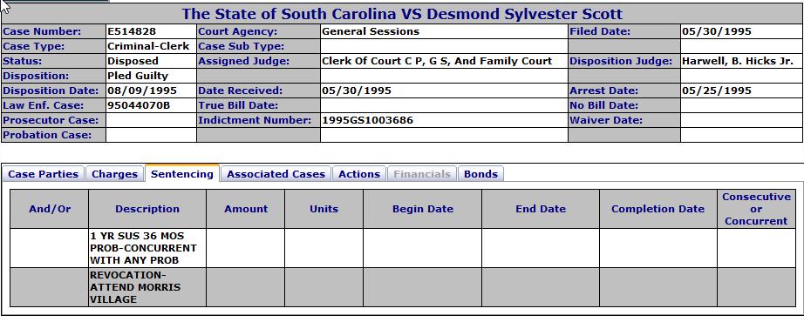Click the Description column header

[x=147, y=209]
